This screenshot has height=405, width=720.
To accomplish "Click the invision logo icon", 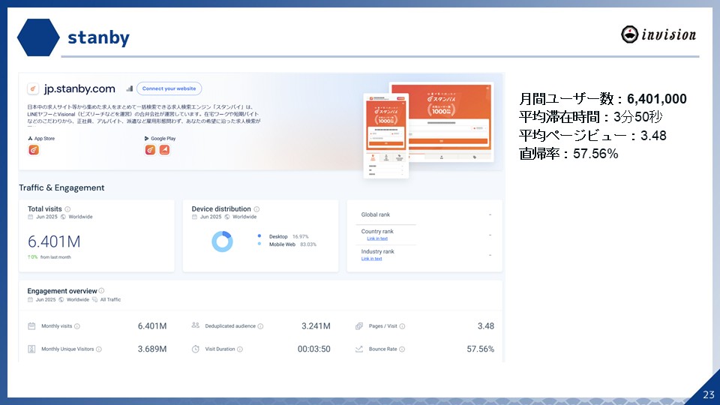I will 629,34.
